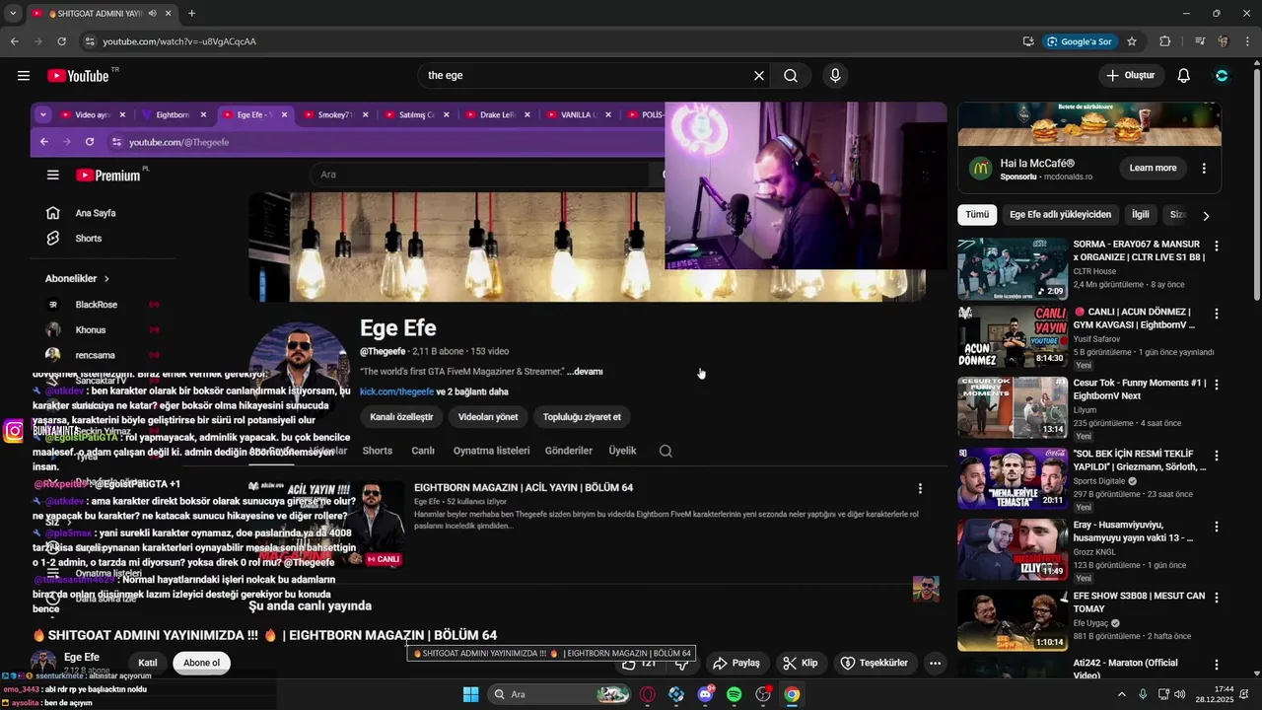Open options for the SORMA - ERAY067 video

(1216, 246)
